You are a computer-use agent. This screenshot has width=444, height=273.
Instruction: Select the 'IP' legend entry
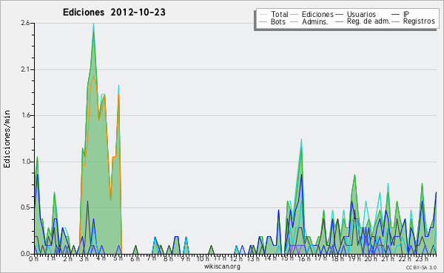[x=406, y=14]
